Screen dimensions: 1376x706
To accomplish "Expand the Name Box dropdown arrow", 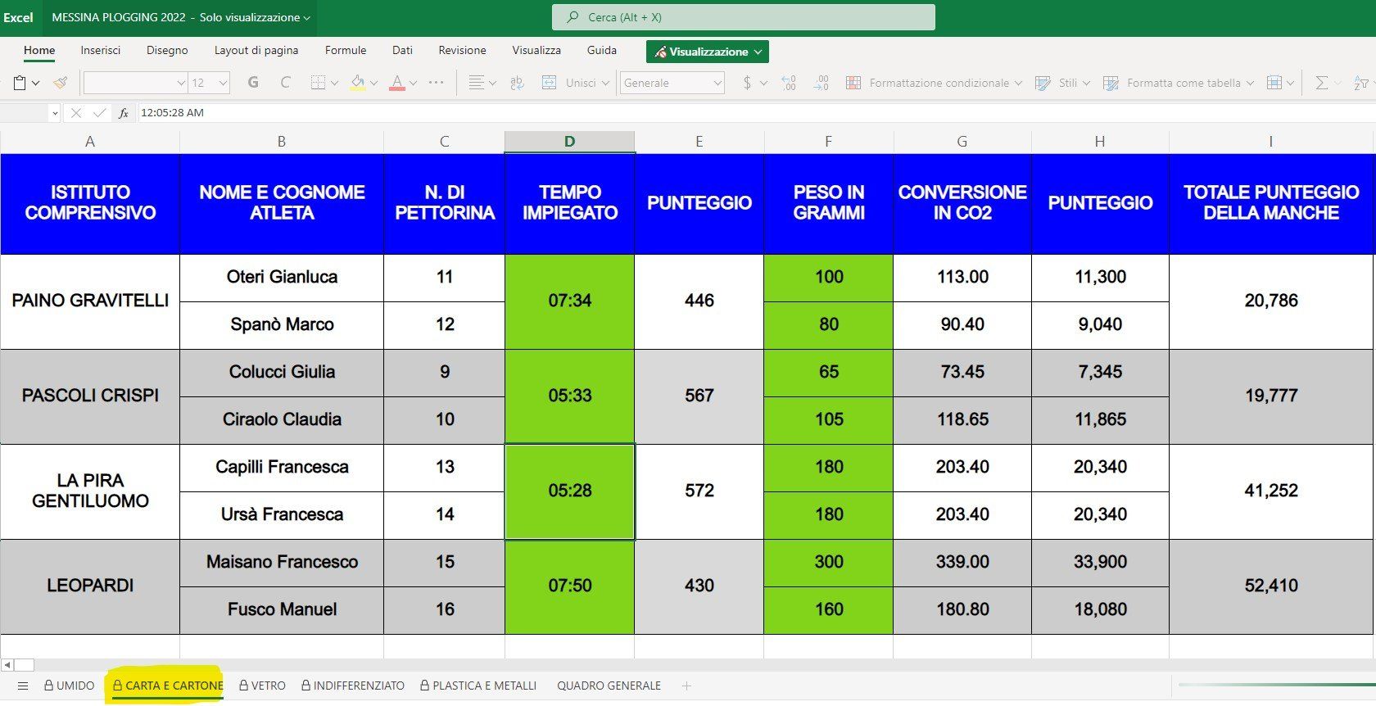I will (x=55, y=113).
